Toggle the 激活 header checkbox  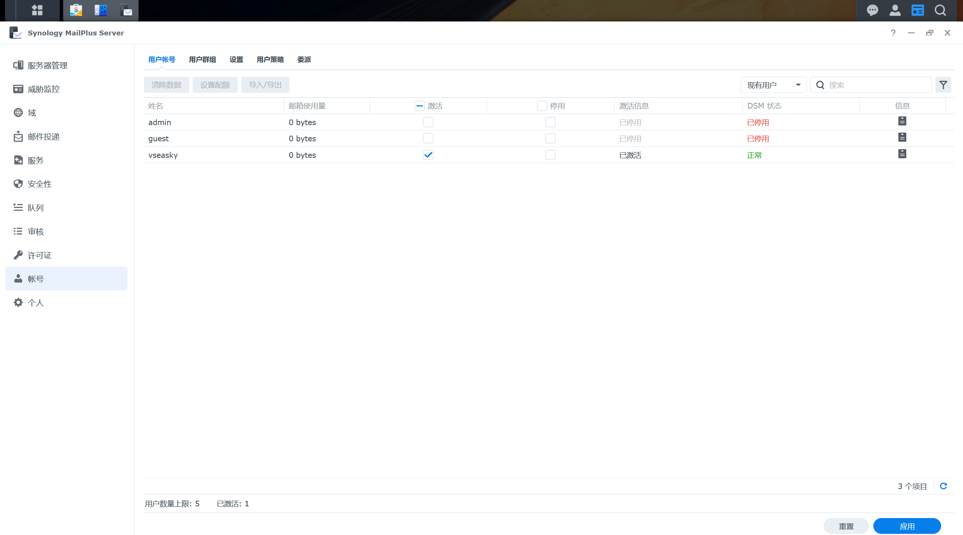pyautogui.click(x=419, y=106)
